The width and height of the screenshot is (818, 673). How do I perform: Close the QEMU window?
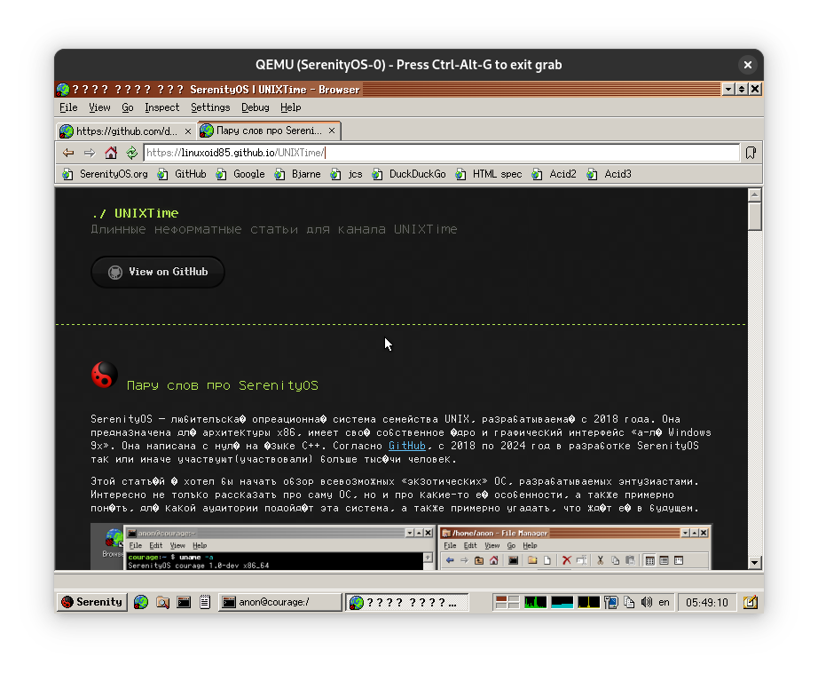point(748,65)
